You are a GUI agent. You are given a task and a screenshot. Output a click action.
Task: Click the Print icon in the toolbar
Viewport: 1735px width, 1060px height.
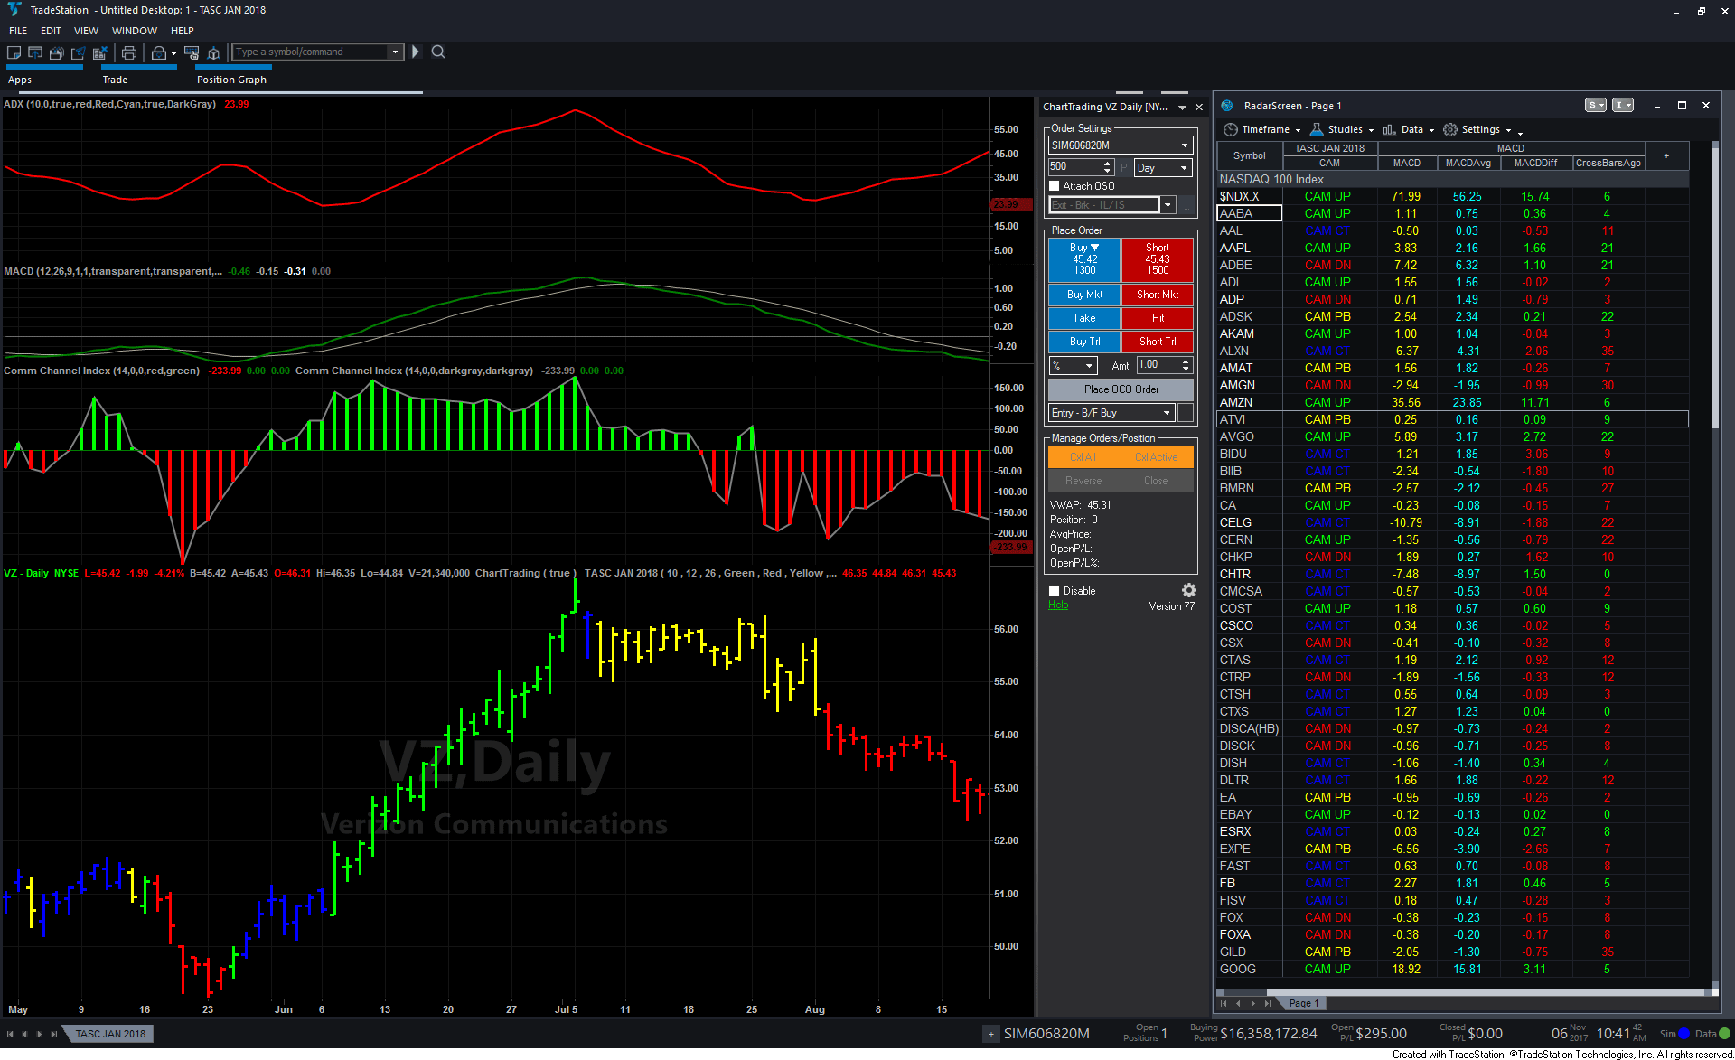pos(129,52)
